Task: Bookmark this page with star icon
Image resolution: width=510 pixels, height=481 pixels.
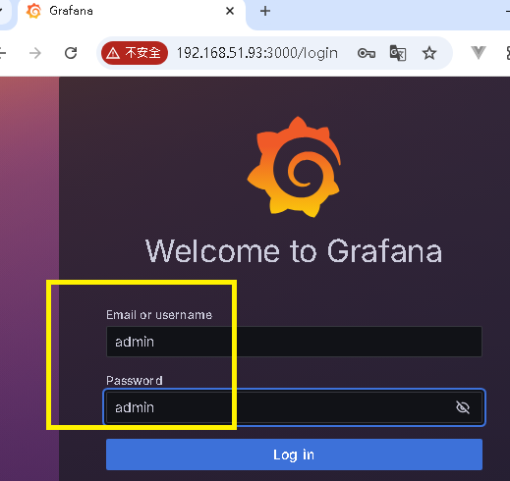Action: pyautogui.click(x=429, y=53)
